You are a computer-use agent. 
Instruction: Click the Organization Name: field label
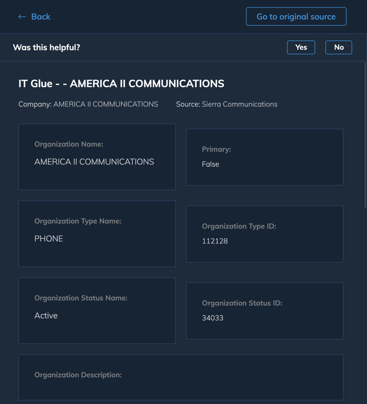click(69, 144)
